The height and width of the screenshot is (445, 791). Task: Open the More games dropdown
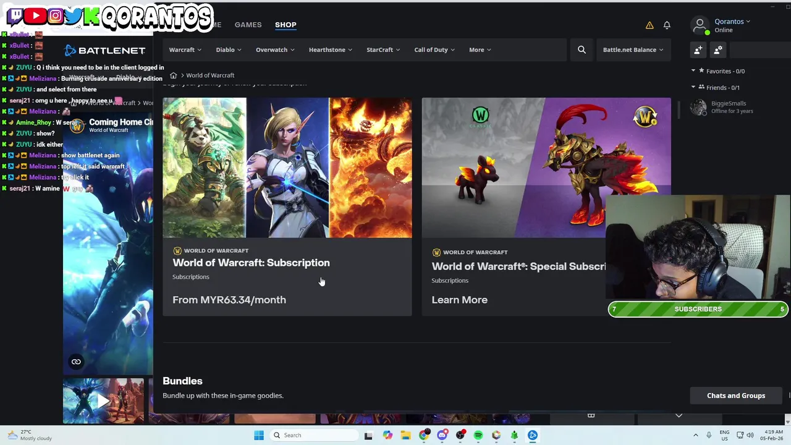[480, 49]
